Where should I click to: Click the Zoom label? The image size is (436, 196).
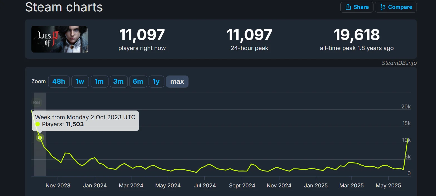pos(39,81)
